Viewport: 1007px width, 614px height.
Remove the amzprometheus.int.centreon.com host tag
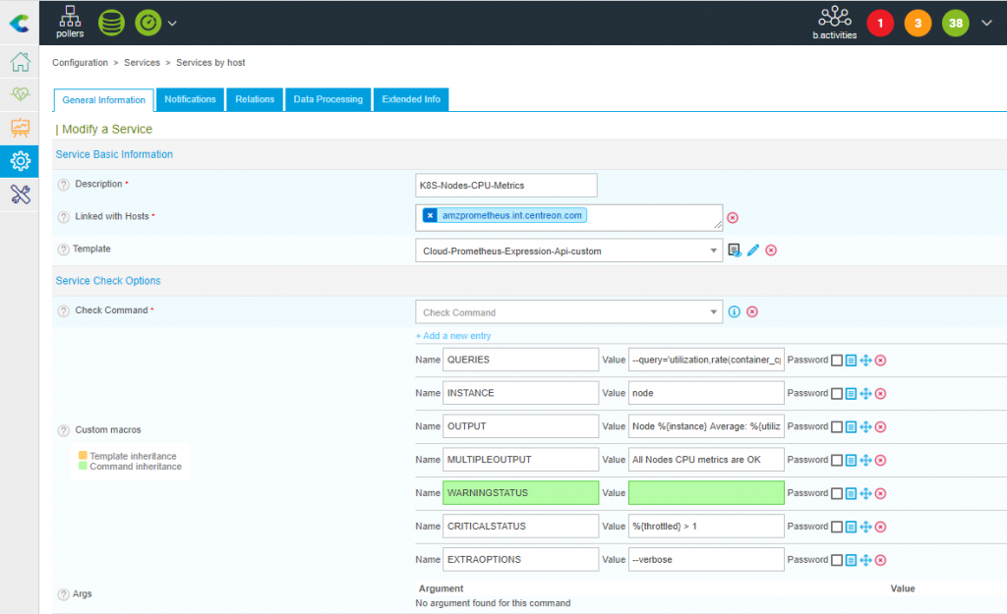pos(431,215)
